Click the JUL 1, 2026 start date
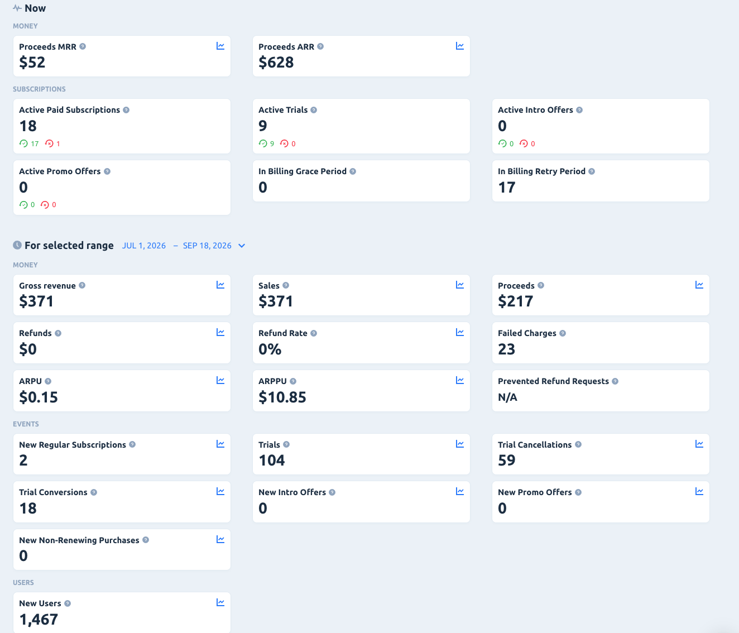 (x=144, y=246)
